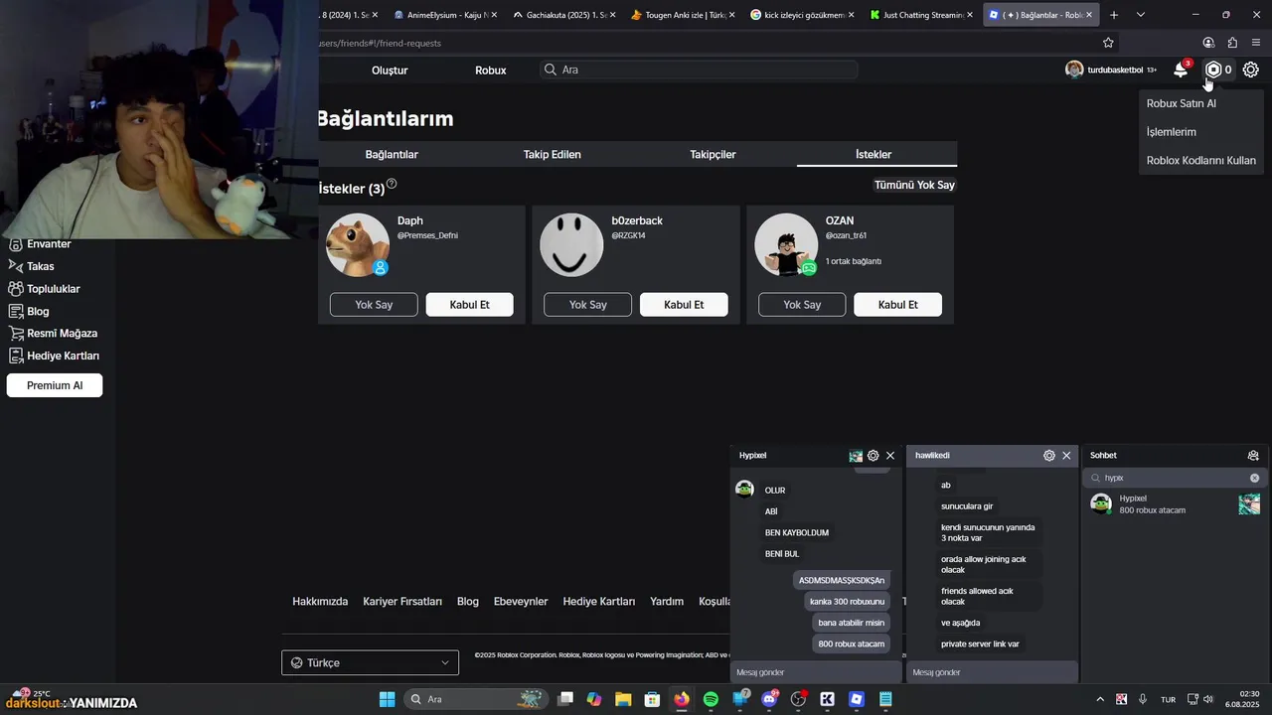Screen dimensions: 1272x715
Task: Open a new browser tab
Action: 1114,15
